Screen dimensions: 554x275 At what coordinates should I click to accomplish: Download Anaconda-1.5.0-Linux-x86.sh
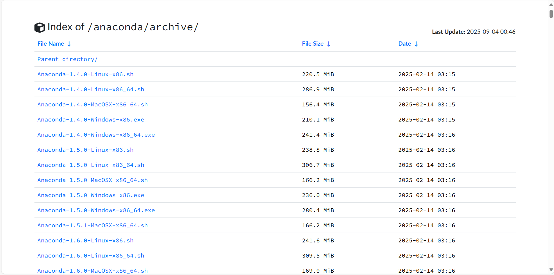[85, 150]
